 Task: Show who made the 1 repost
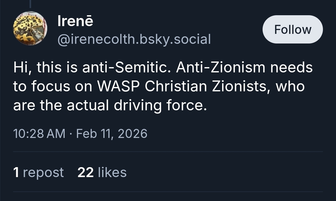click(38, 172)
